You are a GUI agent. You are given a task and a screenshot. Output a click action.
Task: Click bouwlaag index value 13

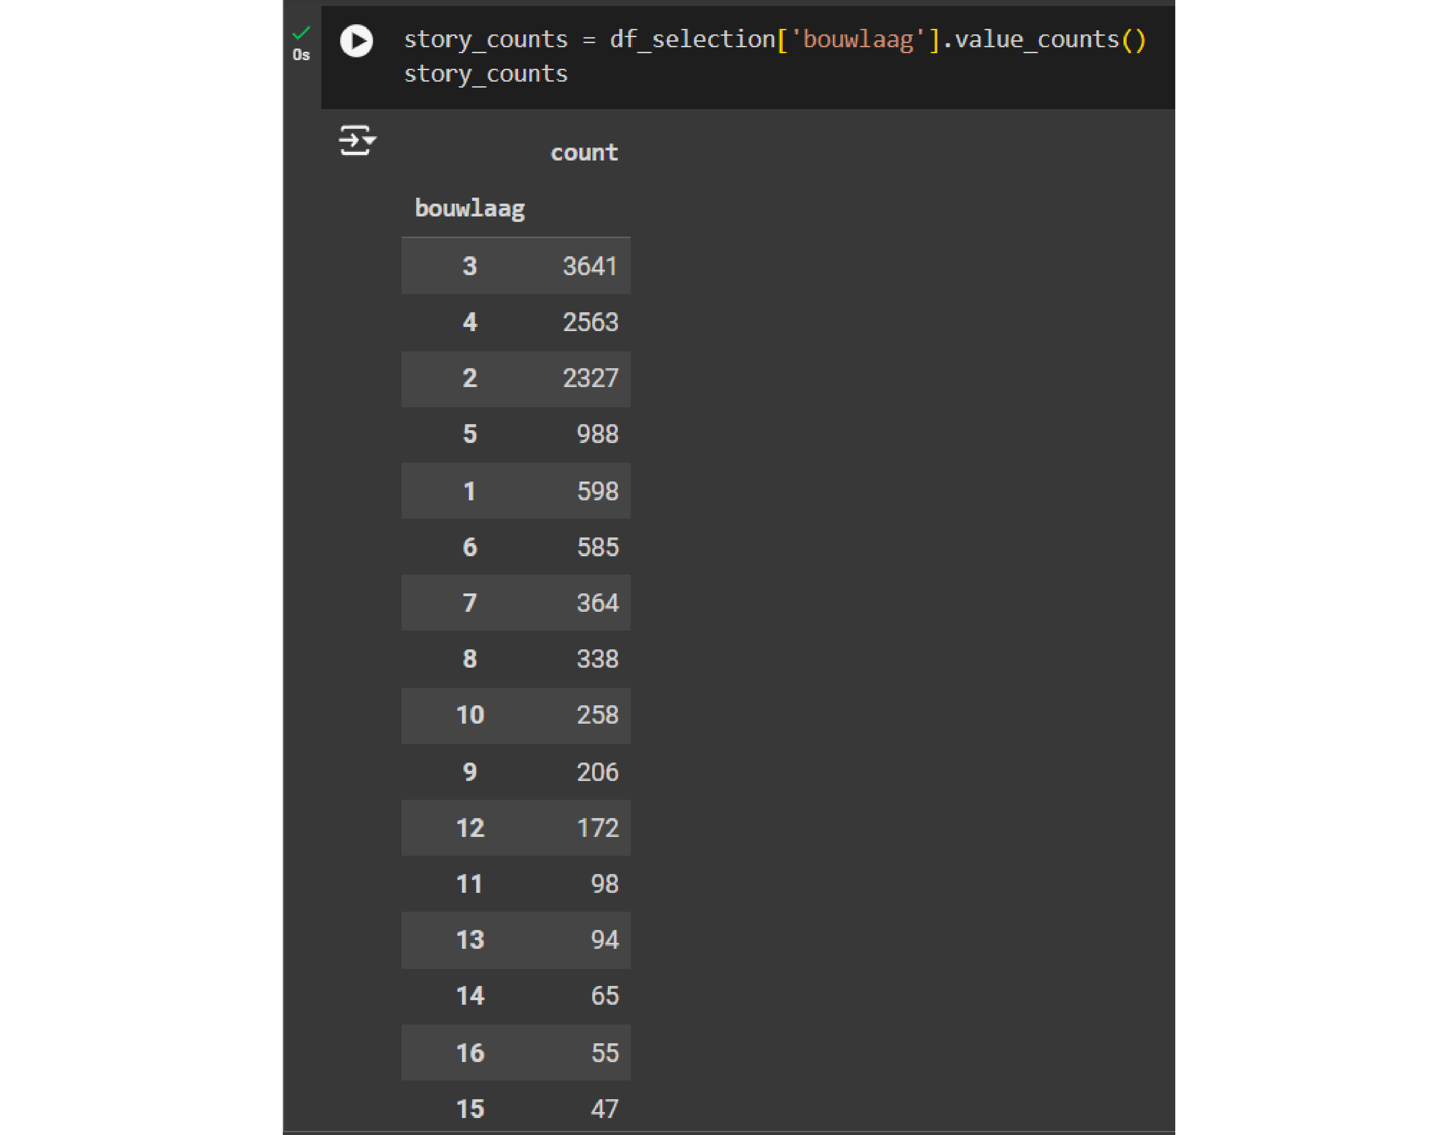470,940
